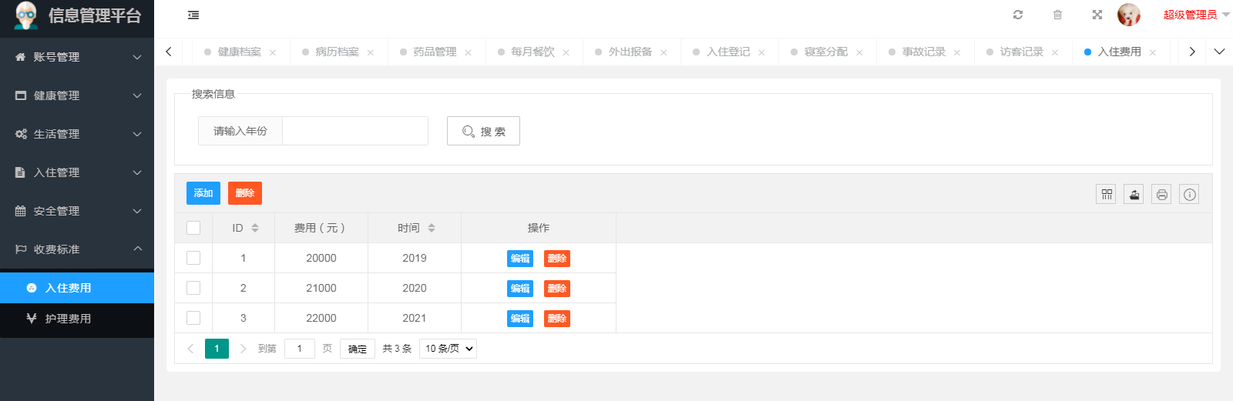This screenshot has height=401, width=1233.
Task: Toggle the sidebar collapse icon
Action: pyautogui.click(x=193, y=15)
